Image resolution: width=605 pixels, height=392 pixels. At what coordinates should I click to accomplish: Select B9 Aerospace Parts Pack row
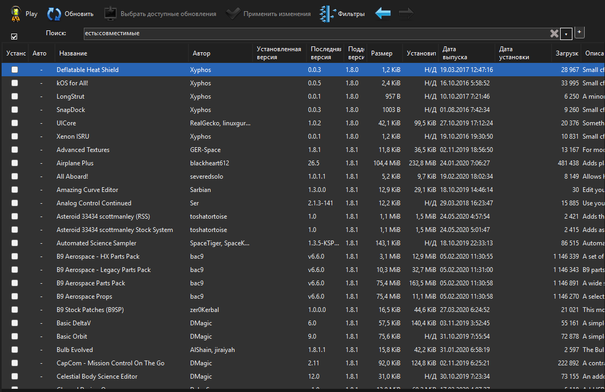(x=303, y=283)
